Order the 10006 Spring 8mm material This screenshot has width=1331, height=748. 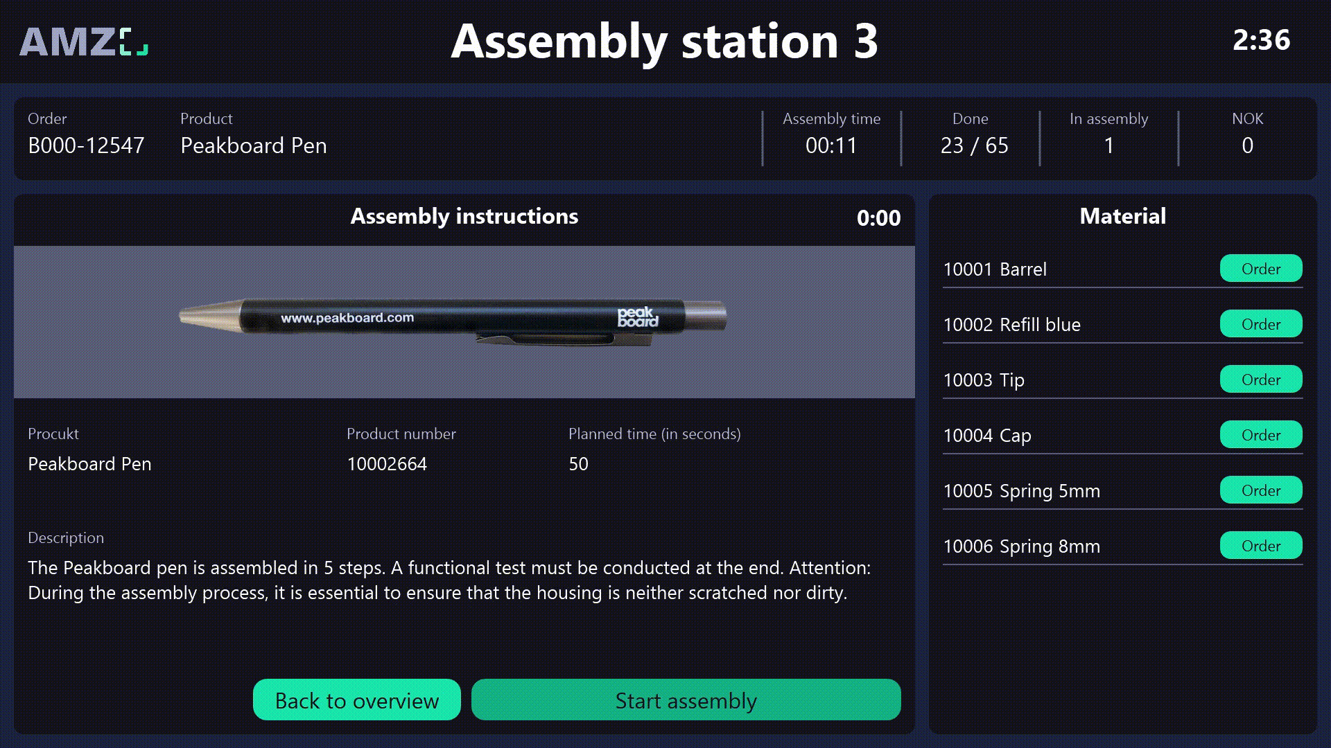coord(1260,545)
